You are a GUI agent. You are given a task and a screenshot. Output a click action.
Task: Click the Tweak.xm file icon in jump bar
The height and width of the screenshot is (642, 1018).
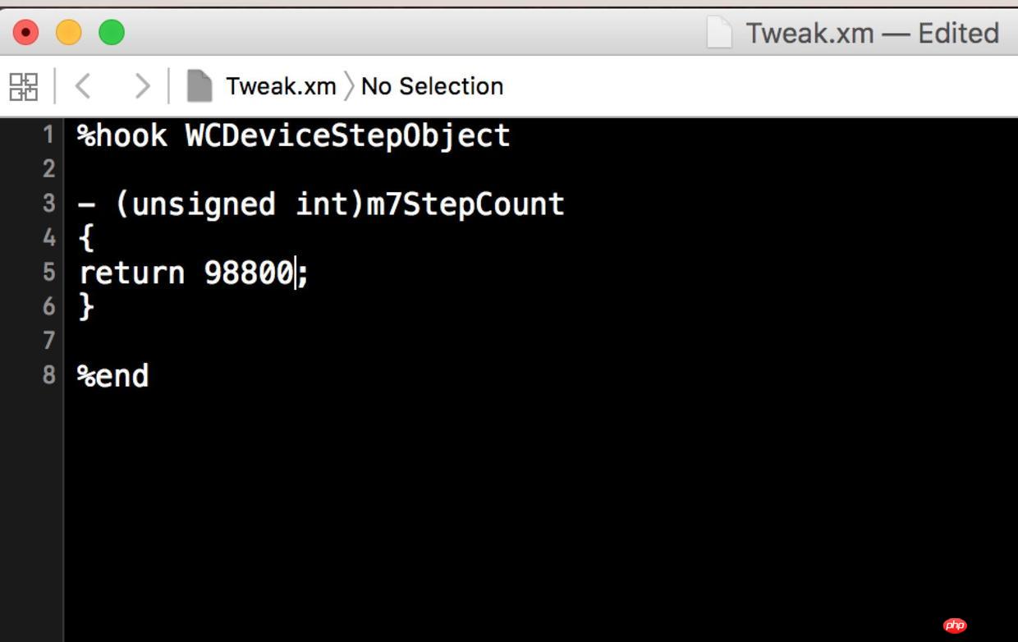[199, 85]
